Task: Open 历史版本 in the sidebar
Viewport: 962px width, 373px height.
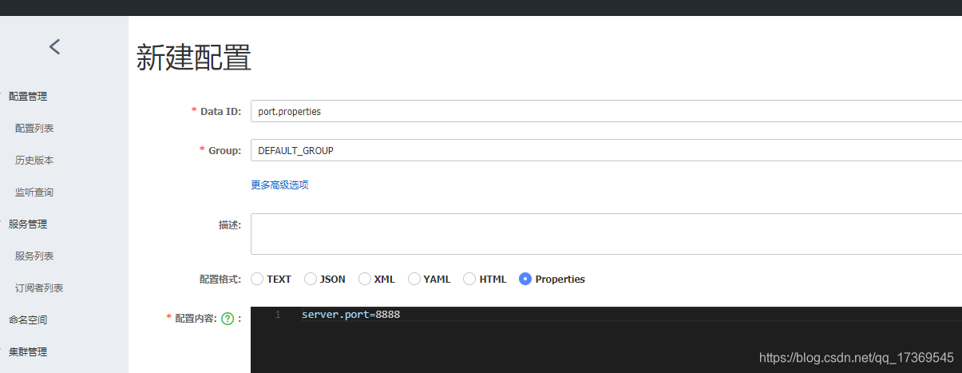Action: pos(34,160)
